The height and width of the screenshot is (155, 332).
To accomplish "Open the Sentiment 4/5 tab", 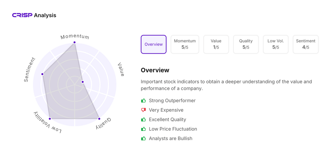I will (x=305, y=44).
